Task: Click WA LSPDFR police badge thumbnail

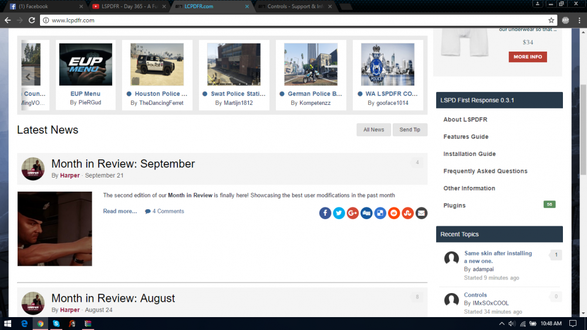Action: pyautogui.click(x=387, y=64)
